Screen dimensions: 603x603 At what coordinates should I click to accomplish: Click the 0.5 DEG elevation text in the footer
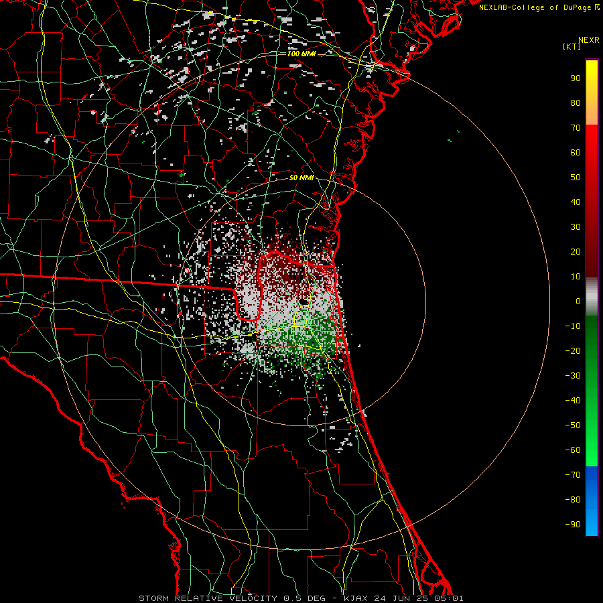pyautogui.click(x=304, y=598)
